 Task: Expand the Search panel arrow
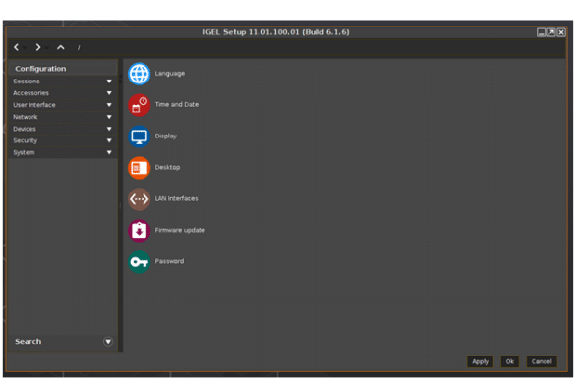click(x=108, y=342)
